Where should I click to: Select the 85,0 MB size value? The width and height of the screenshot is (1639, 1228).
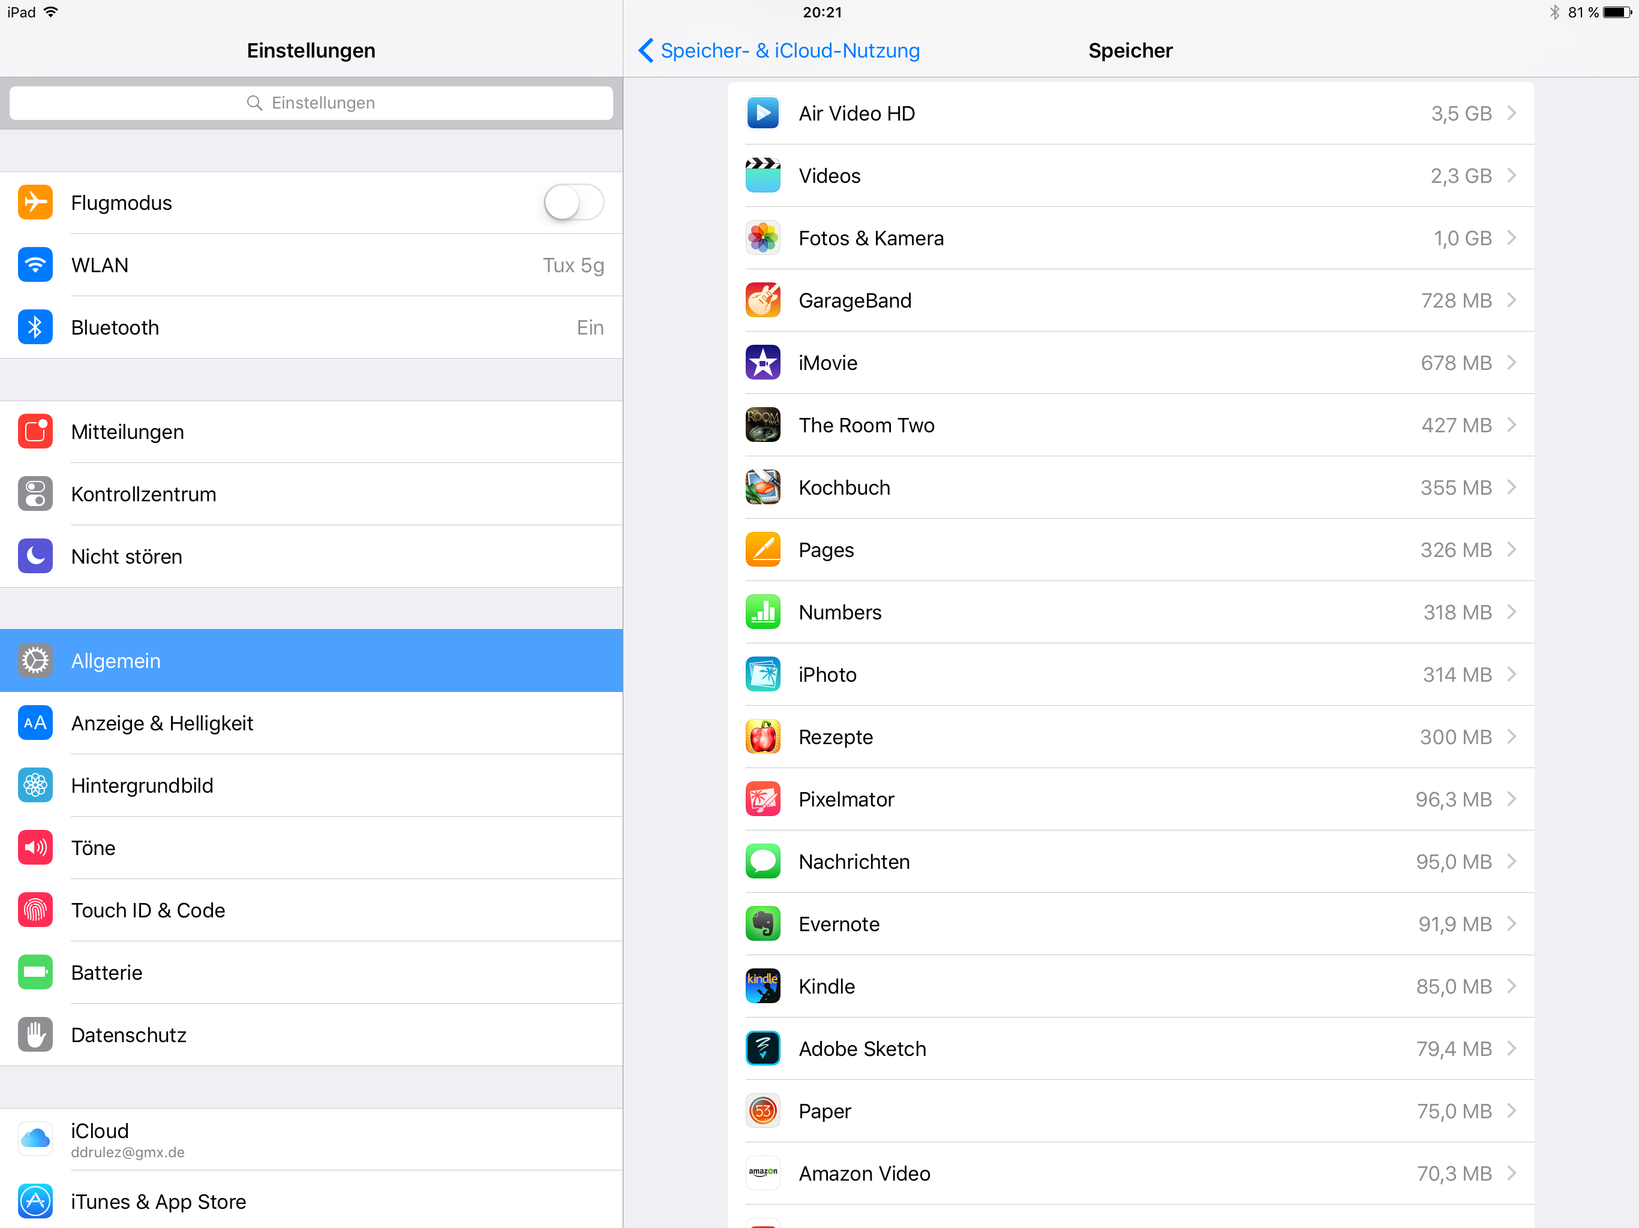(x=1454, y=986)
